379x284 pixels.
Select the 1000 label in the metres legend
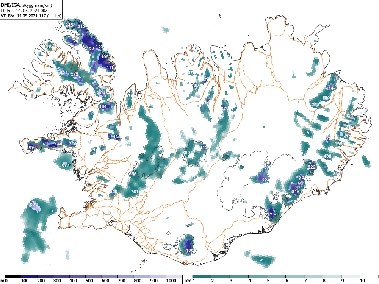click(x=171, y=281)
